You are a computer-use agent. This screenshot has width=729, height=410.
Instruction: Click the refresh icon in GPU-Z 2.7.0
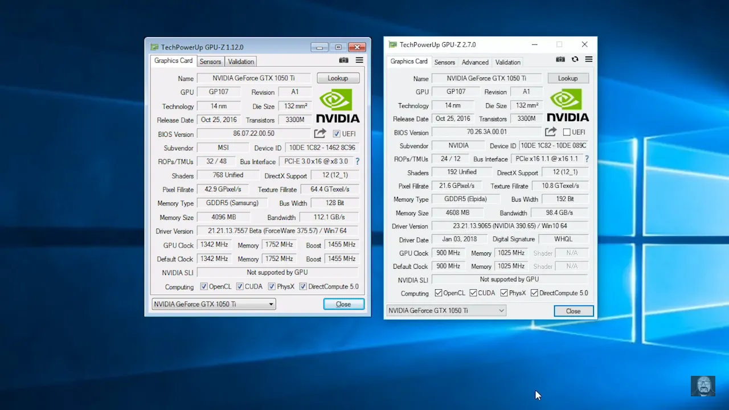pyautogui.click(x=575, y=59)
